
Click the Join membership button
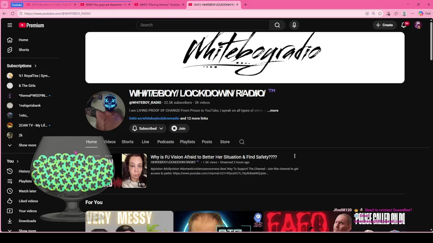[179, 128]
